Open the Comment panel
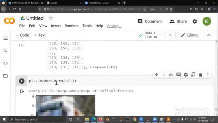Image resolution: width=218 pixels, height=123 pixels. click(150, 21)
